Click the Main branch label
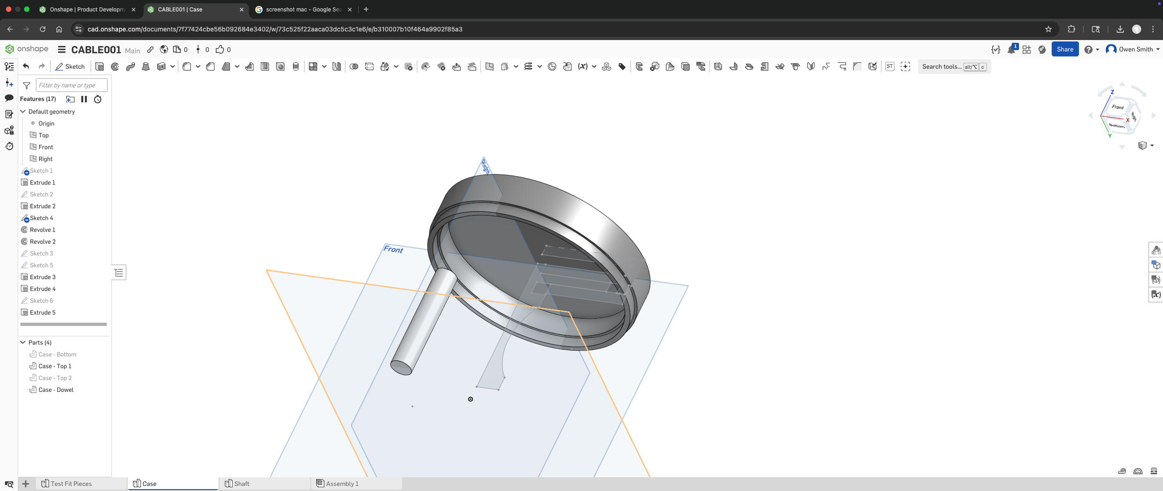 133,50
